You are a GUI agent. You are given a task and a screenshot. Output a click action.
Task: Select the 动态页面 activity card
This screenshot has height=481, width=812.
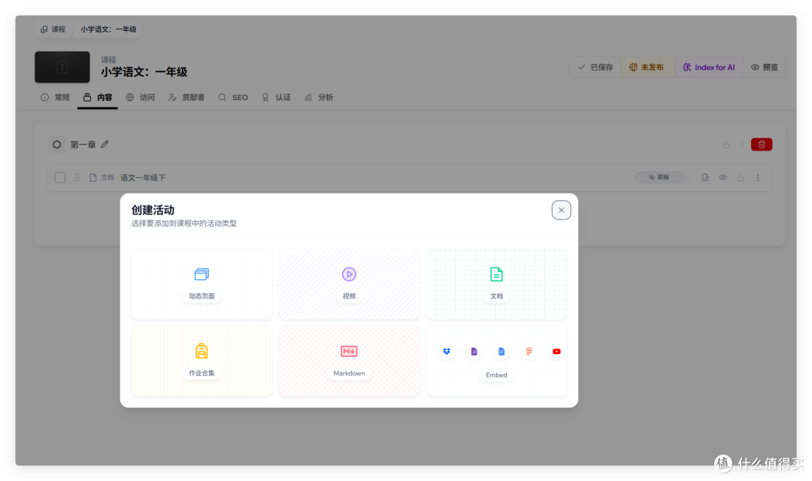pos(201,284)
